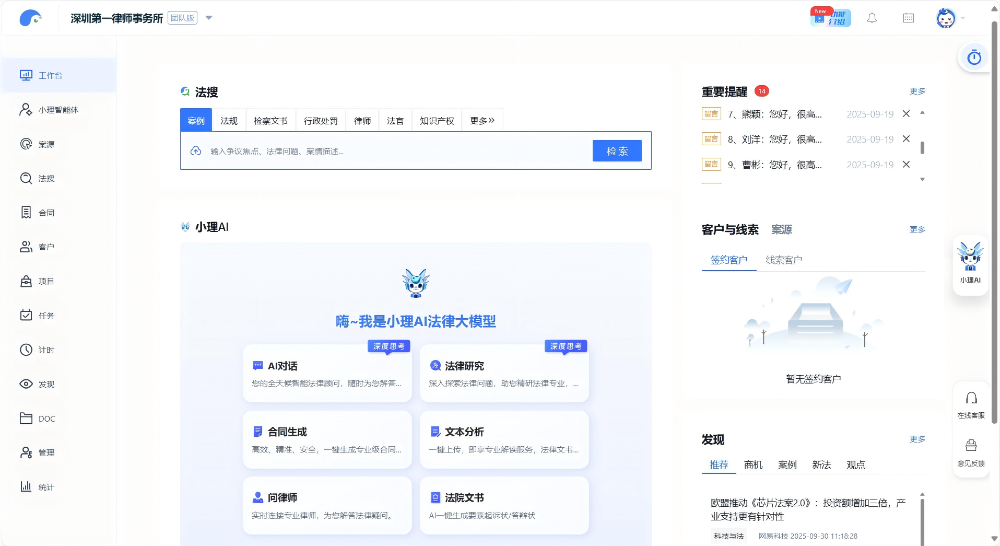Viewport: 1000px width, 546px height.
Task: Open the notification bell icon
Action: click(872, 18)
